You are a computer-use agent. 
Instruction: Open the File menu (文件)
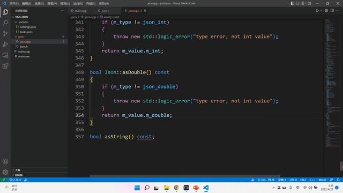(14, 4)
